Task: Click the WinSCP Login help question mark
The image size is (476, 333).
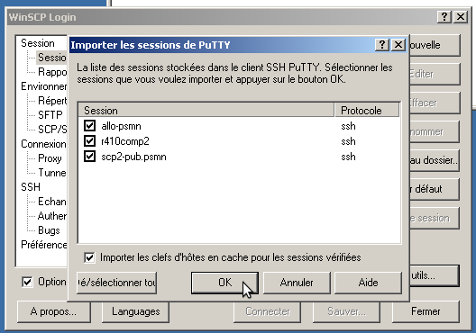Action: pyautogui.click(x=444, y=17)
